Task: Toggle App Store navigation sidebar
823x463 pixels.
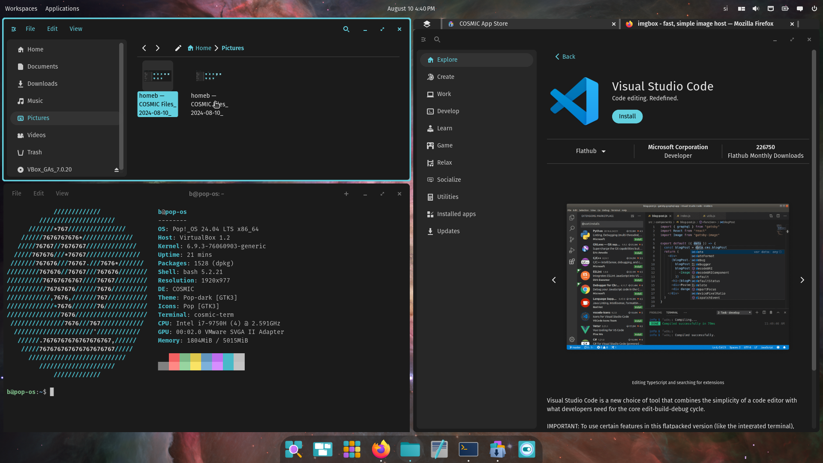Action: [x=424, y=39]
